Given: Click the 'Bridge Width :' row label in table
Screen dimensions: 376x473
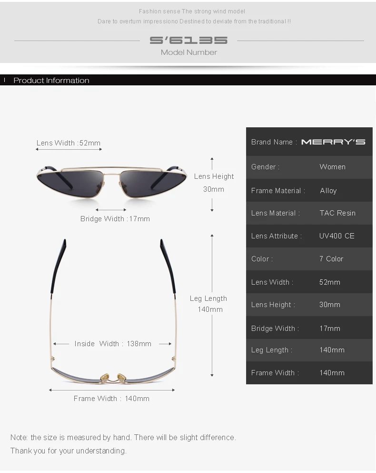Looking at the screenshot, I should pos(275,329).
